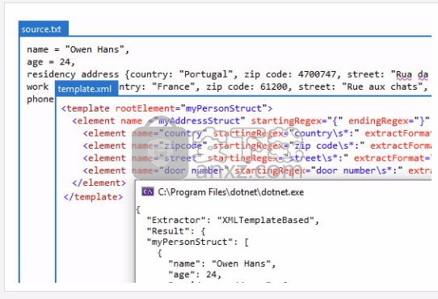
Task: Click the zip code 4700747
Action: click(x=317, y=74)
